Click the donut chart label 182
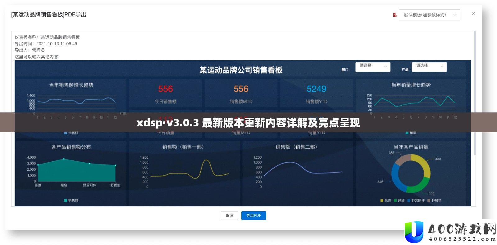 coord(391,153)
